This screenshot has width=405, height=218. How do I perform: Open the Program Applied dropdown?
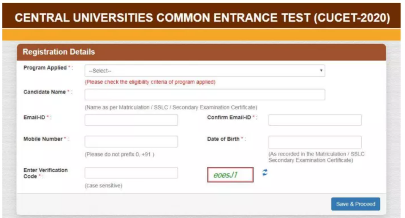[x=205, y=71]
